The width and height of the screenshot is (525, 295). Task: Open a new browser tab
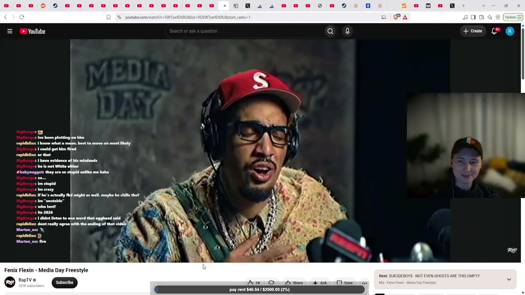[x=464, y=6]
